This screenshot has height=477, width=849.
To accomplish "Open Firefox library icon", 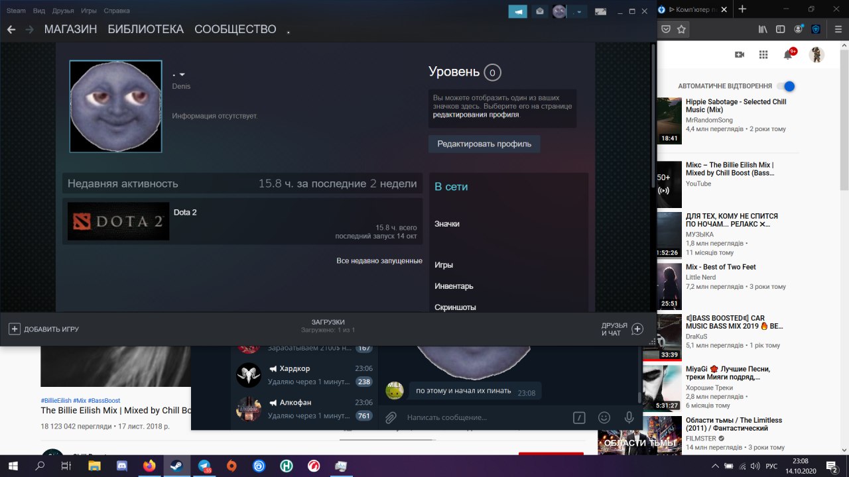I will click(763, 29).
